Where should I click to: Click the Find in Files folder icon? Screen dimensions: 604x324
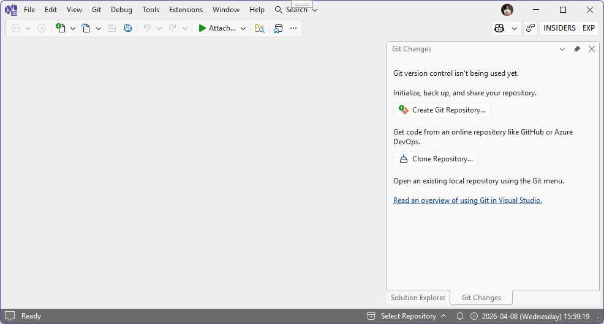coord(260,28)
